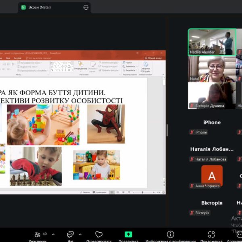This screenshot has height=242, width=242.
Task: Click the Отреагировать heart reaction icon
Action: [x=99, y=235]
